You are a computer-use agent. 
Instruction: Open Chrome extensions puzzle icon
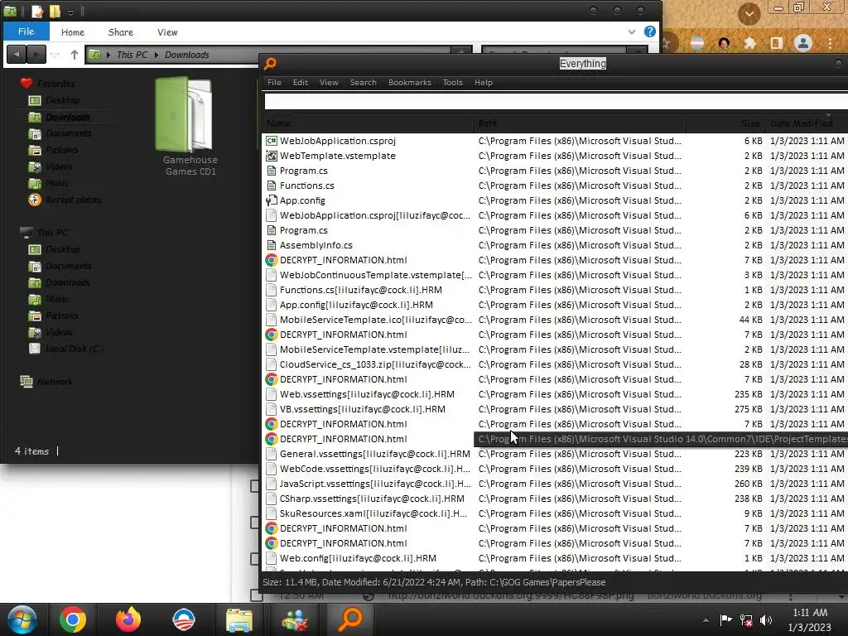coord(749,43)
